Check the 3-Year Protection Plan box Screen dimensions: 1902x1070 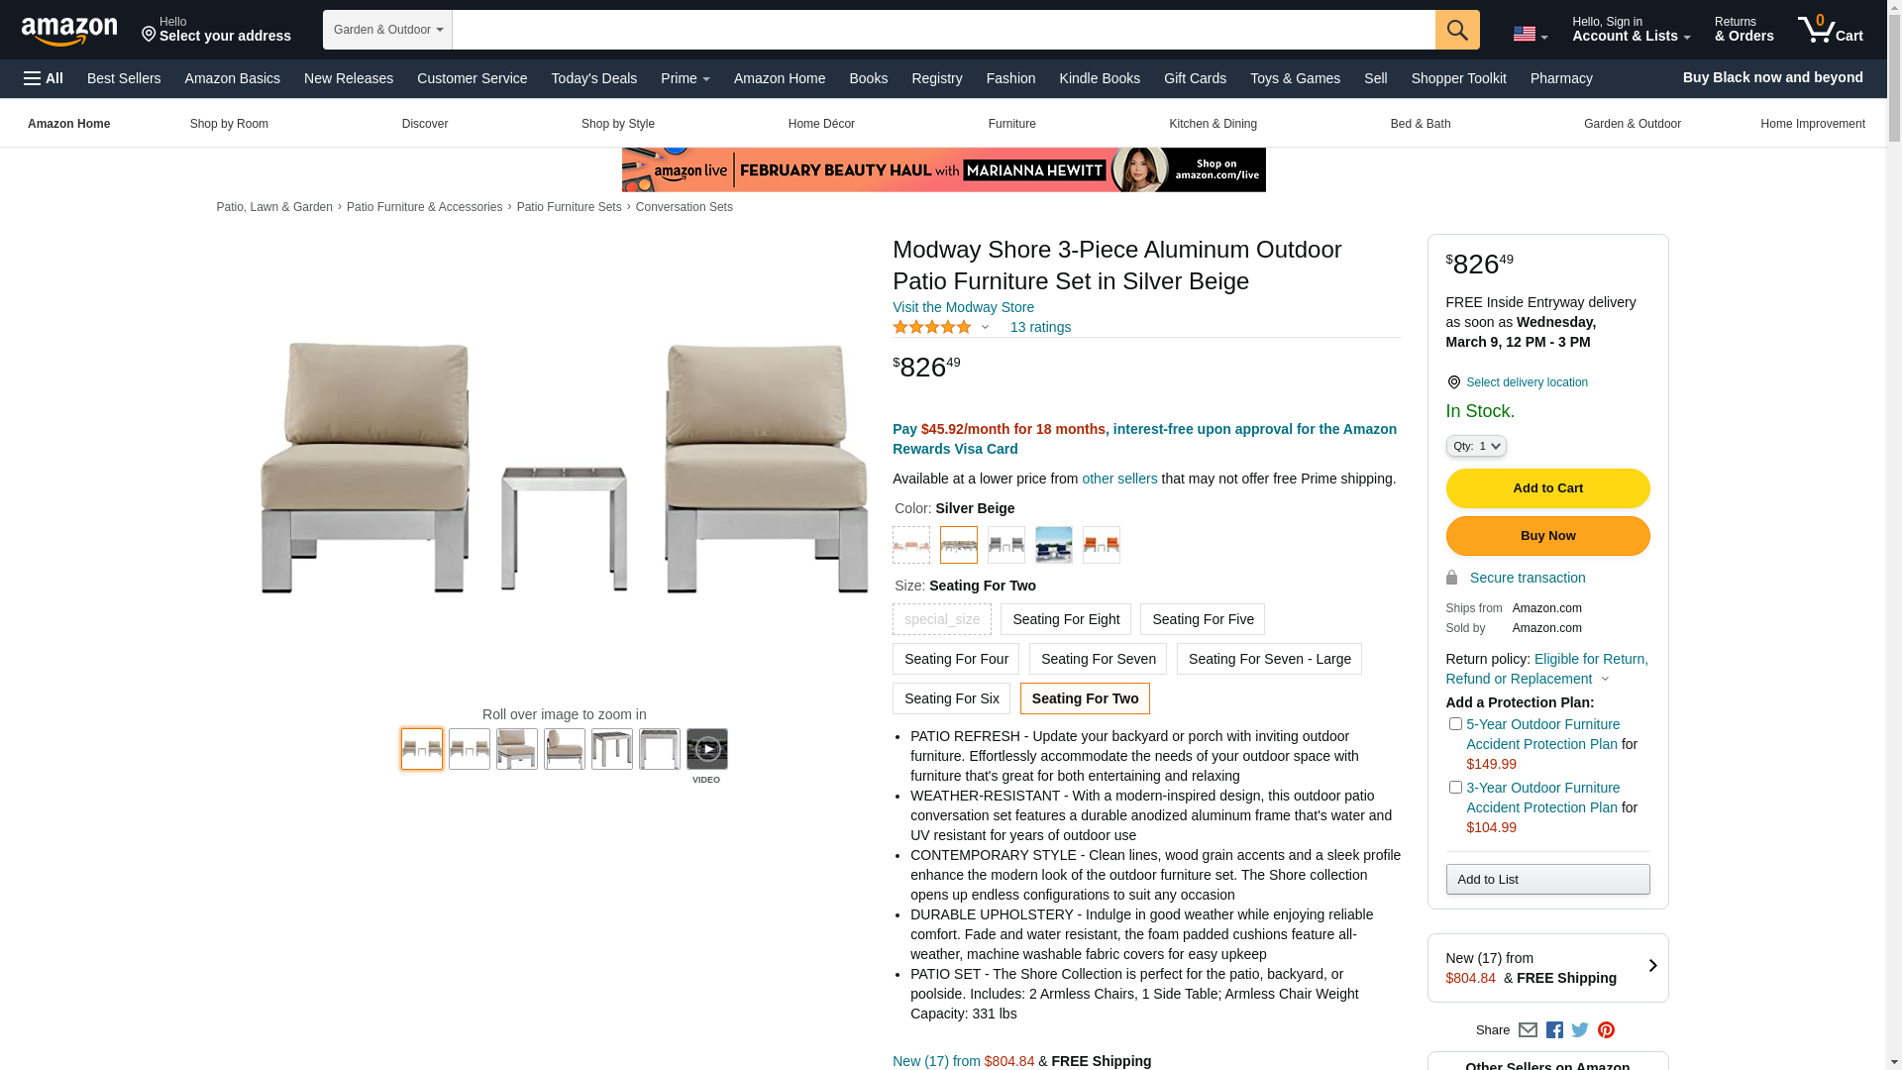coord(1455,788)
